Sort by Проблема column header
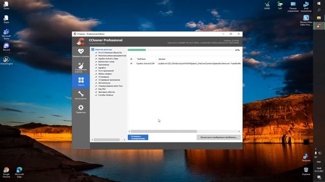 (141, 59)
